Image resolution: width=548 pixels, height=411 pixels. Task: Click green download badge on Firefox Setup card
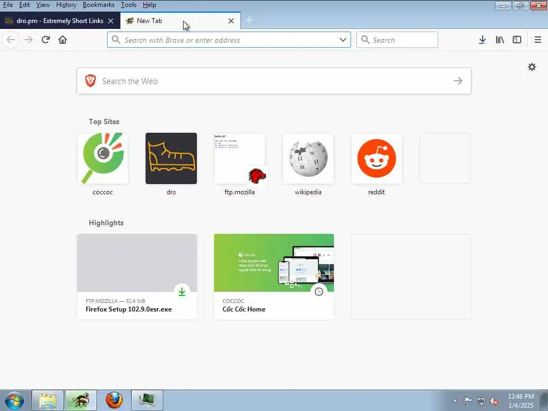coord(182,292)
